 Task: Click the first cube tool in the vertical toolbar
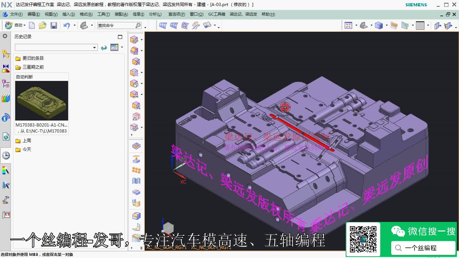pyautogui.click(x=134, y=39)
